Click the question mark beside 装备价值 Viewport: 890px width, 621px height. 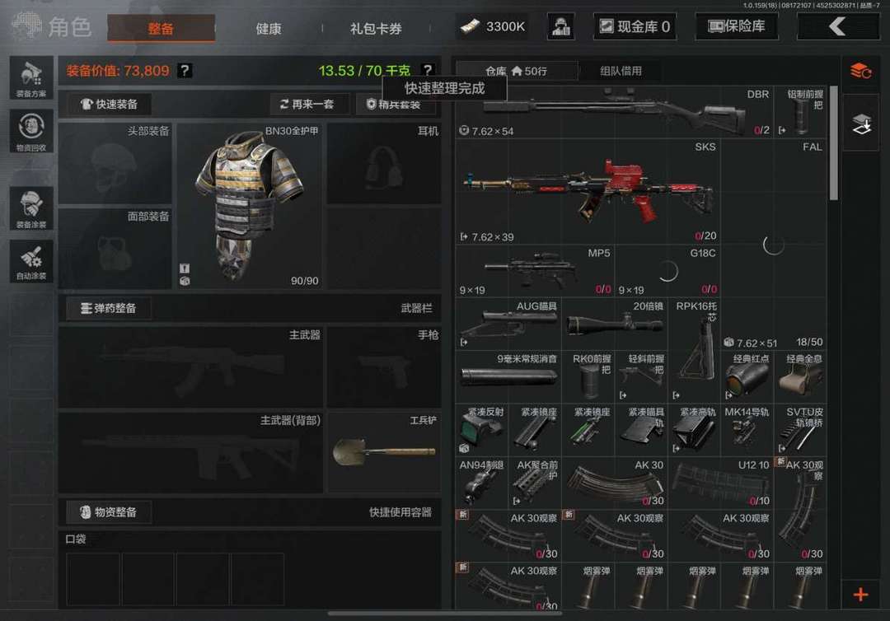185,70
